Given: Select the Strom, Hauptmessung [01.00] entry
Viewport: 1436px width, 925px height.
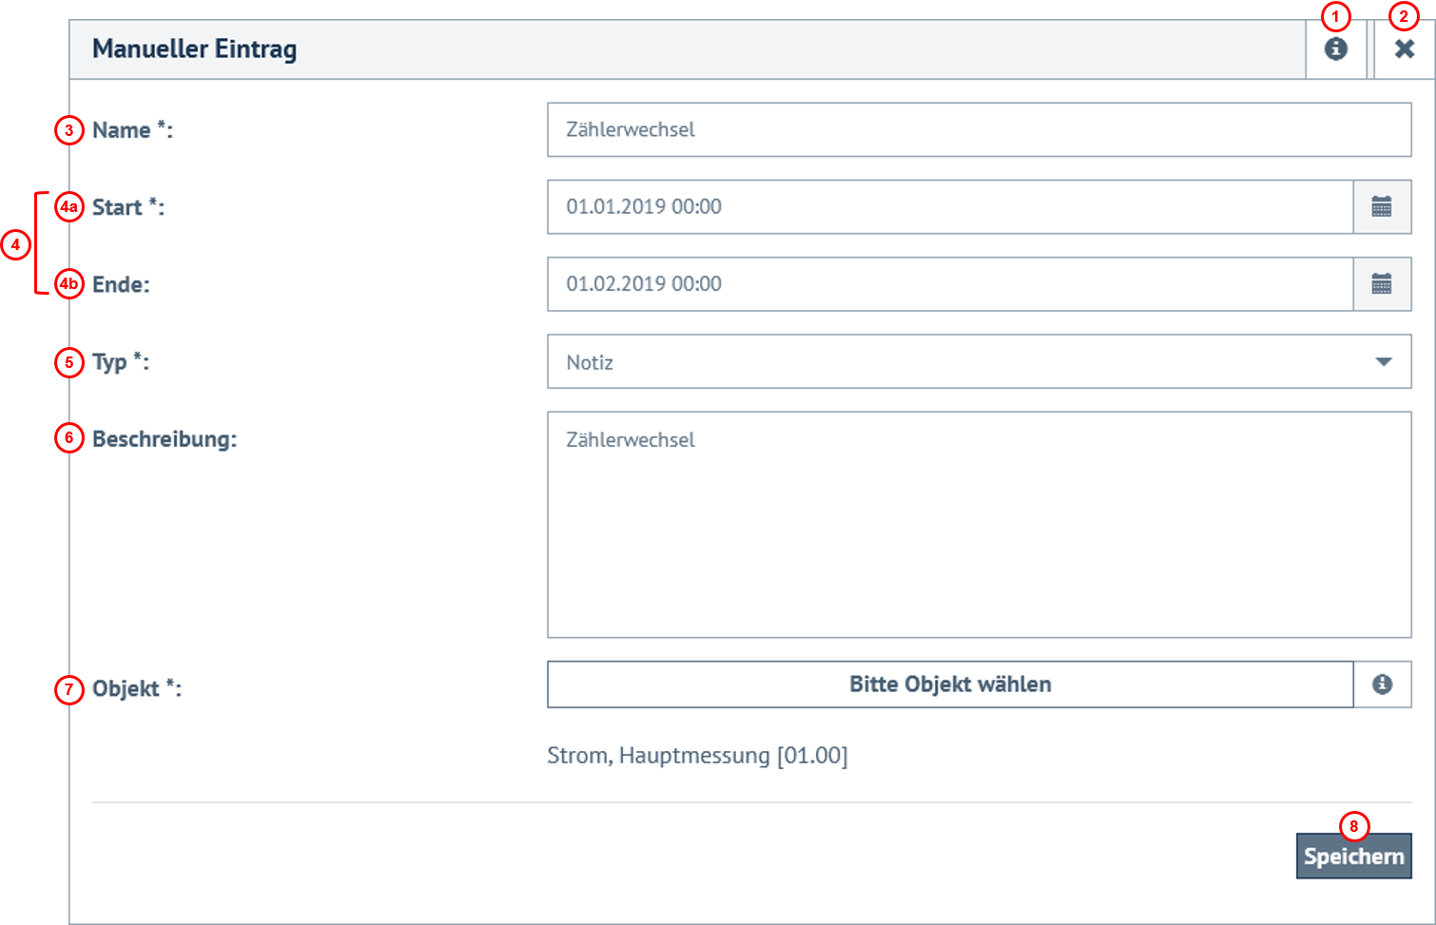Looking at the screenshot, I should 698,755.
